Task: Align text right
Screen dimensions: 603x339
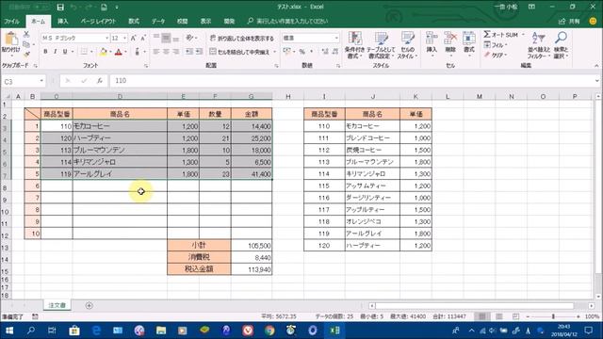Action: pyautogui.click(x=176, y=52)
